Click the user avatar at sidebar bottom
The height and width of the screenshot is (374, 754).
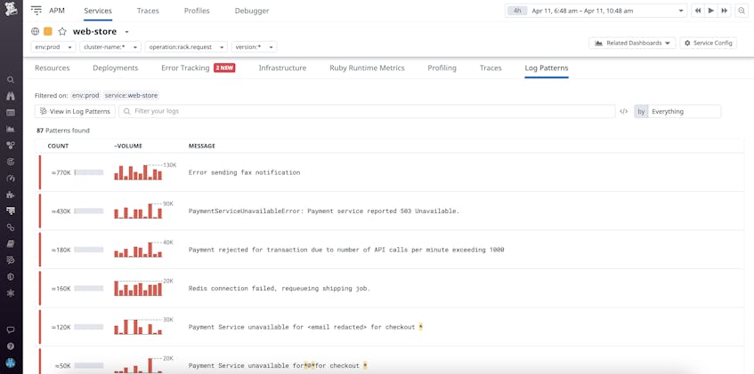coord(11,362)
